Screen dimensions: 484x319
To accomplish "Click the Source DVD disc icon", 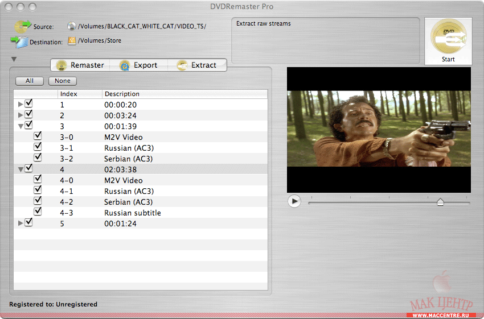I will point(22,26).
